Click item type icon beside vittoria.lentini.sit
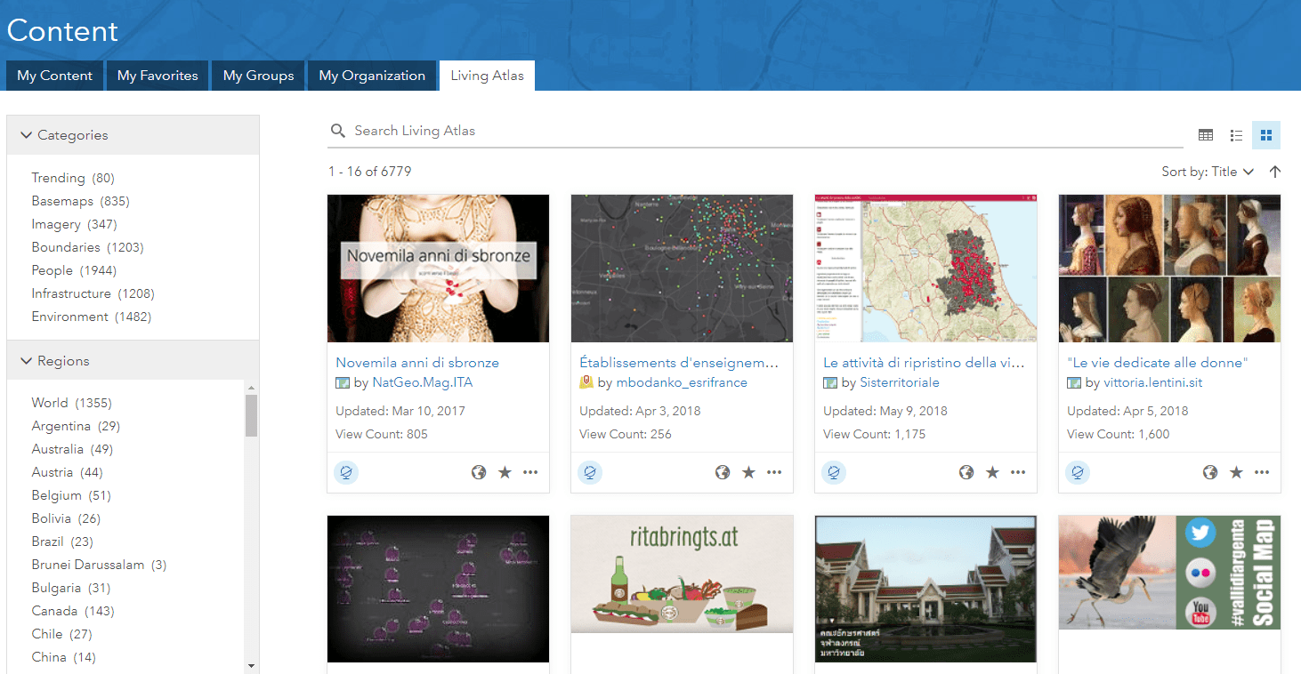1301x674 pixels. (1074, 383)
